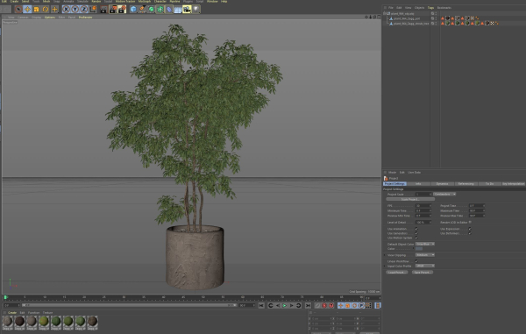Toggle the Y axis lock

pos(75,10)
